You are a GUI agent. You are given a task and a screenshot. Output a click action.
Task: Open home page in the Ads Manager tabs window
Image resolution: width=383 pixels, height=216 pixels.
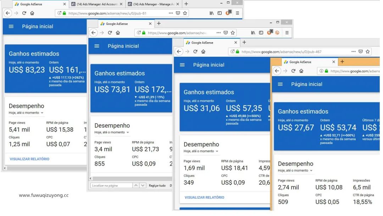click(x=32, y=13)
